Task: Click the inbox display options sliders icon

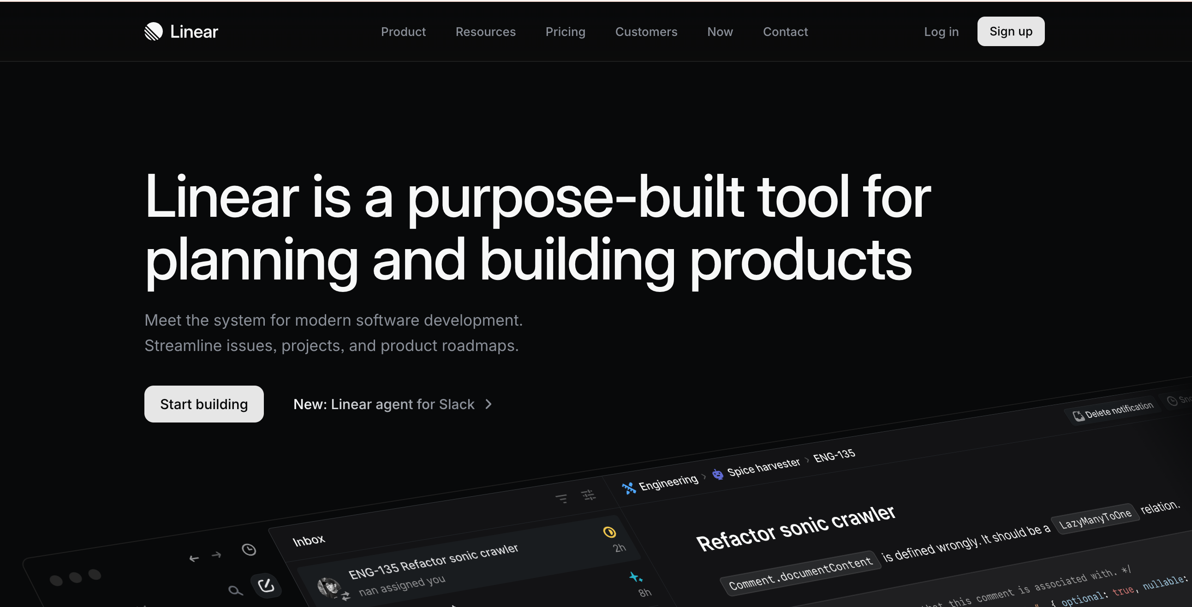Action: 588,495
